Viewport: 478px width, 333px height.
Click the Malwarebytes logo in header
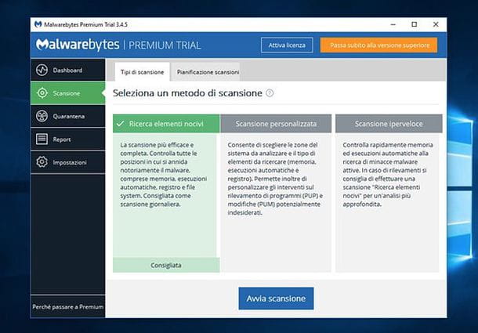(x=74, y=45)
